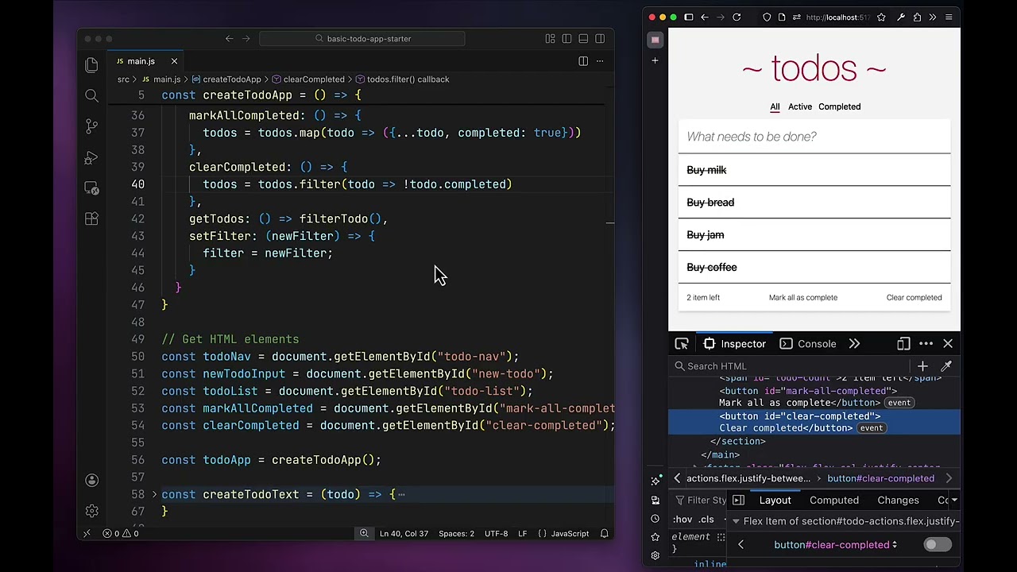The width and height of the screenshot is (1017, 572).
Task: Close the main.js tab
Action: click(174, 61)
